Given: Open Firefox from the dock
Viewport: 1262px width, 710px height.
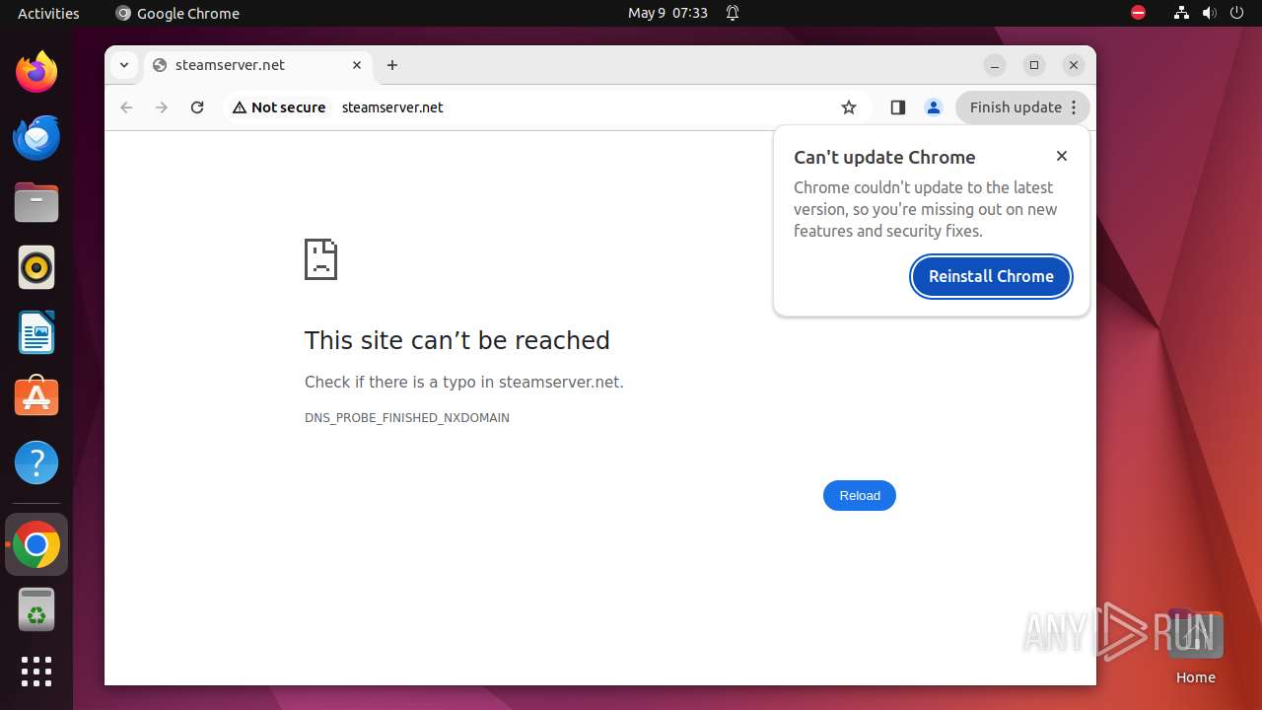Looking at the screenshot, I should [x=36, y=72].
